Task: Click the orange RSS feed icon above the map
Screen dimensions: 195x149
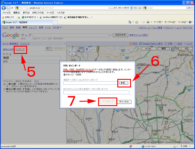Action: point(131,44)
